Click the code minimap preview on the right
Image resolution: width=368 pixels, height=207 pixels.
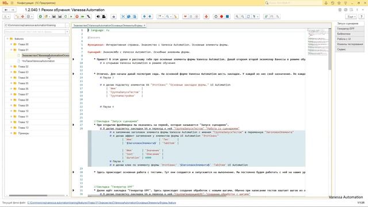pyautogui.click(x=317, y=42)
